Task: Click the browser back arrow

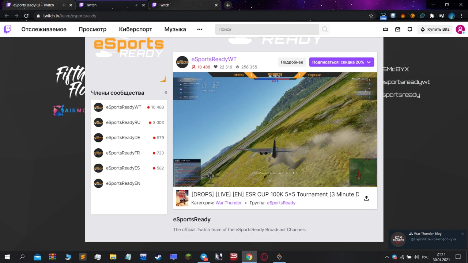Action: point(7,16)
